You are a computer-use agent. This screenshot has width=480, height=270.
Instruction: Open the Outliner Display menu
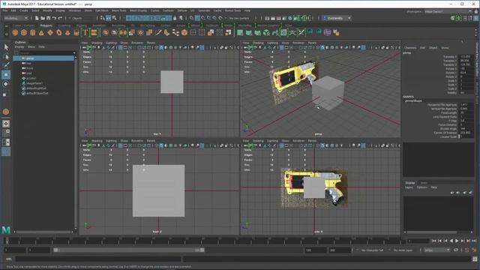tap(19, 46)
